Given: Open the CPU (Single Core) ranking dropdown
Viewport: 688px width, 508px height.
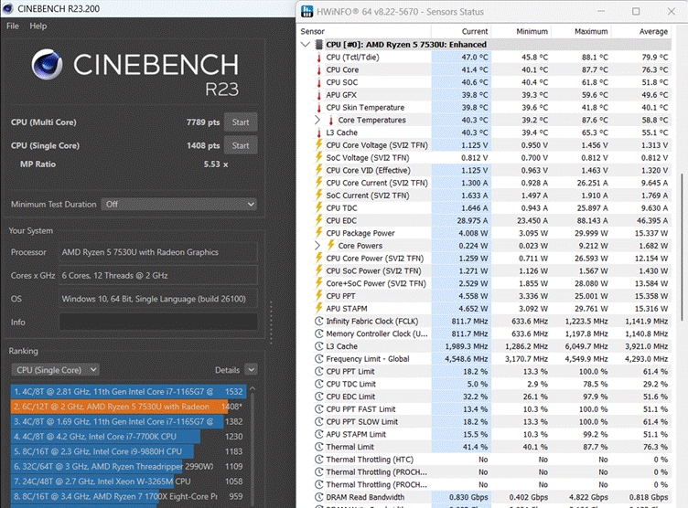Looking at the screenshot, I should coord(55,370).
